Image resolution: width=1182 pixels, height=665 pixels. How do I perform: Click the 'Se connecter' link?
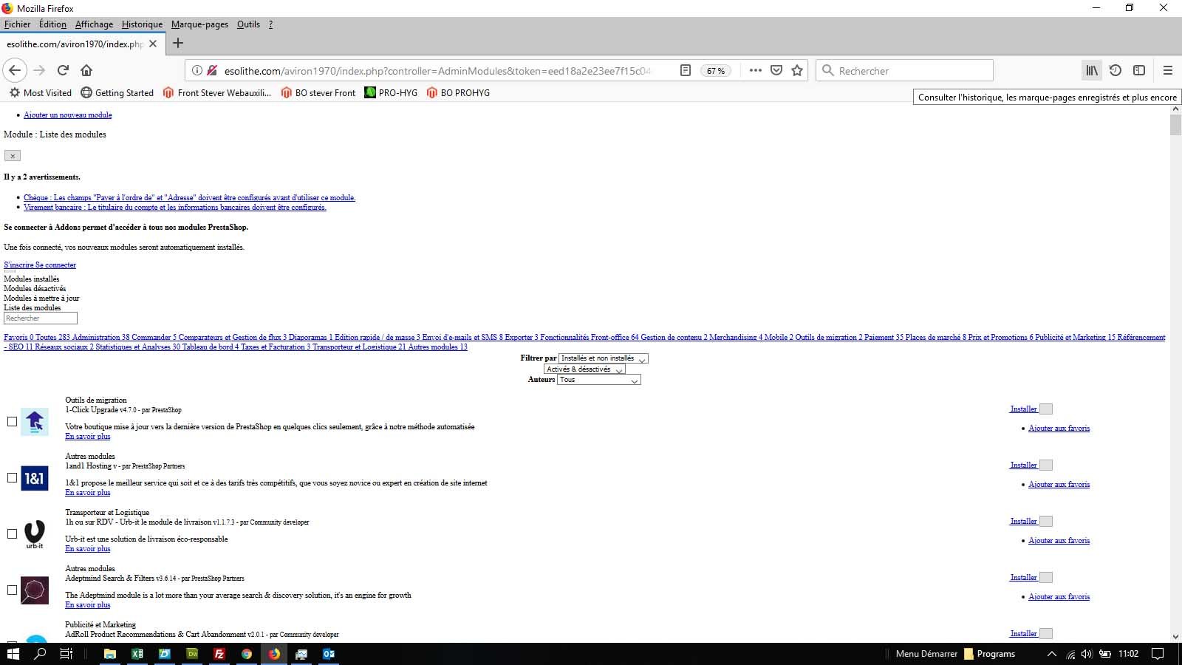pos(55,265)
